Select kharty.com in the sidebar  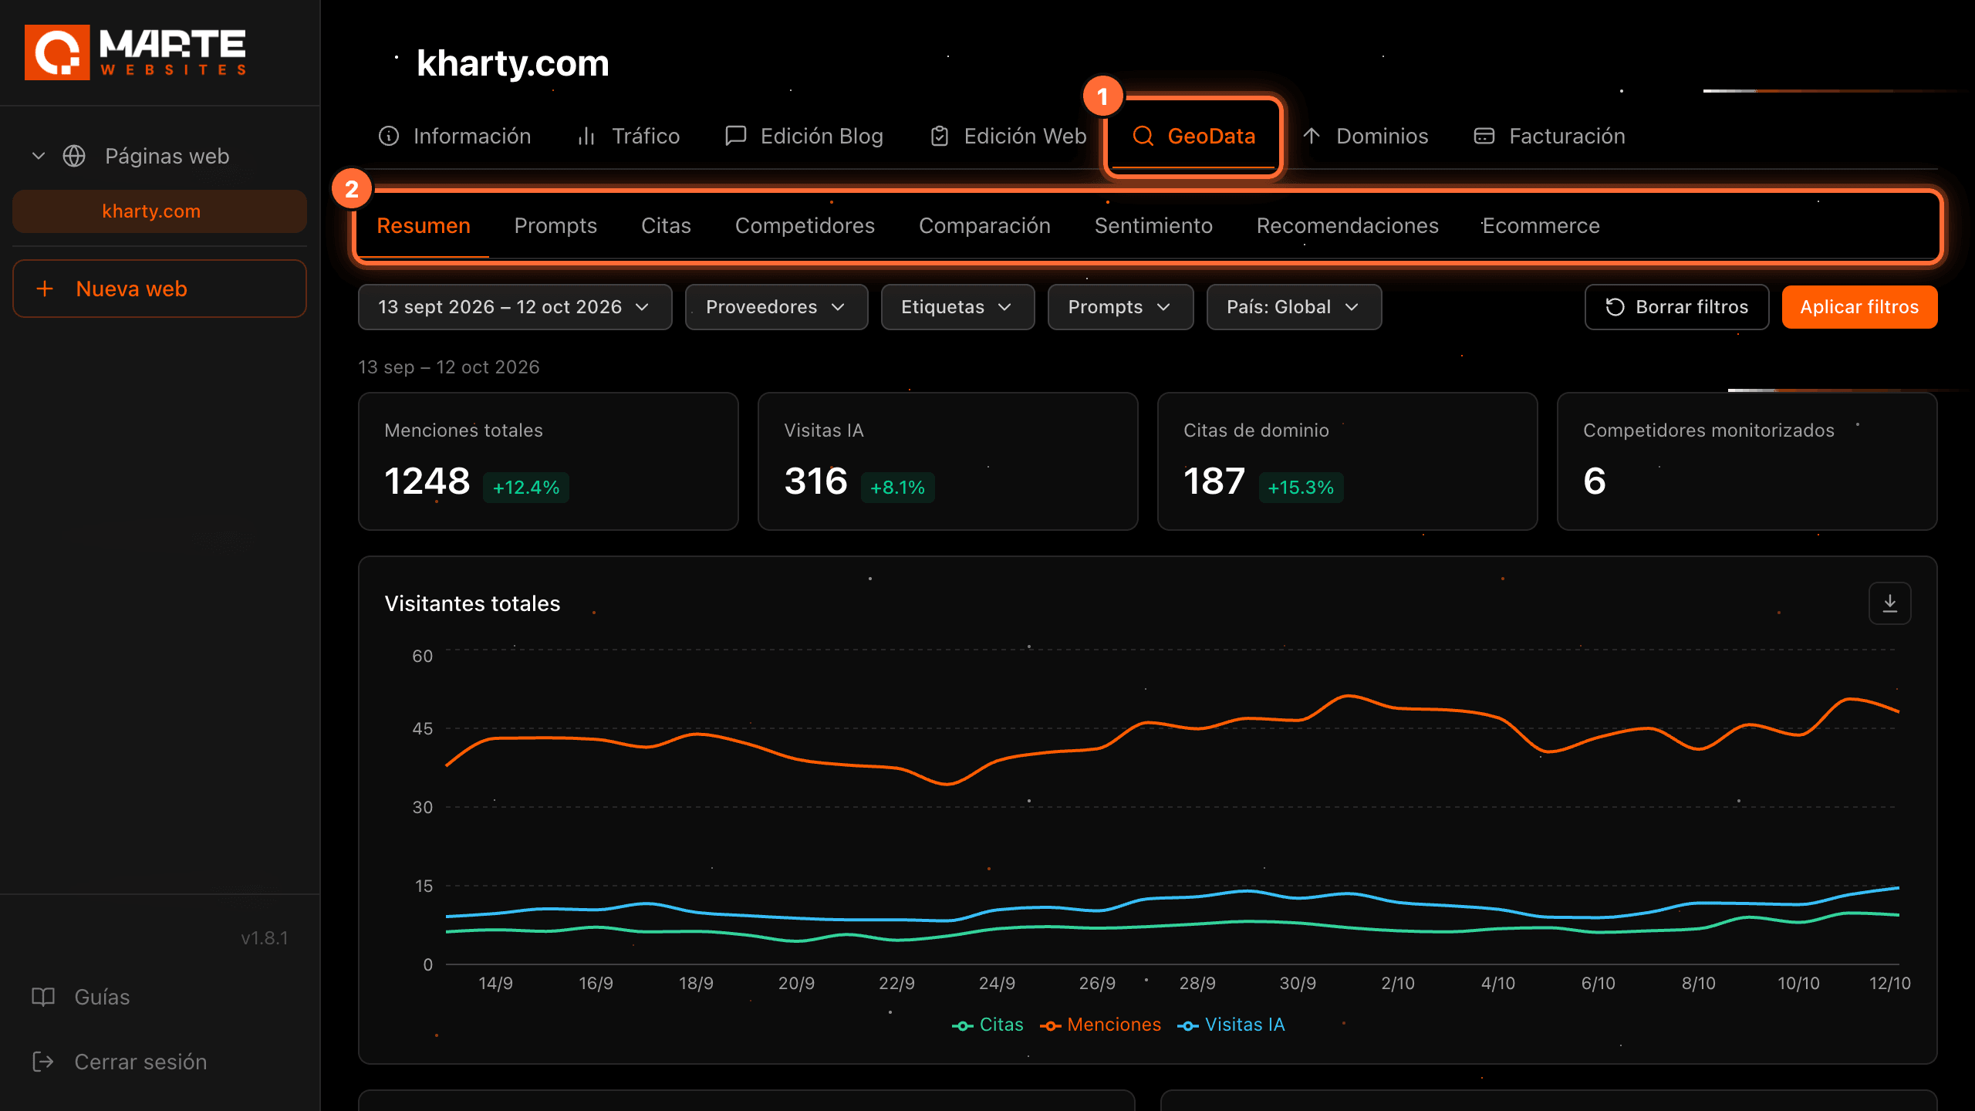pos(160,211)
